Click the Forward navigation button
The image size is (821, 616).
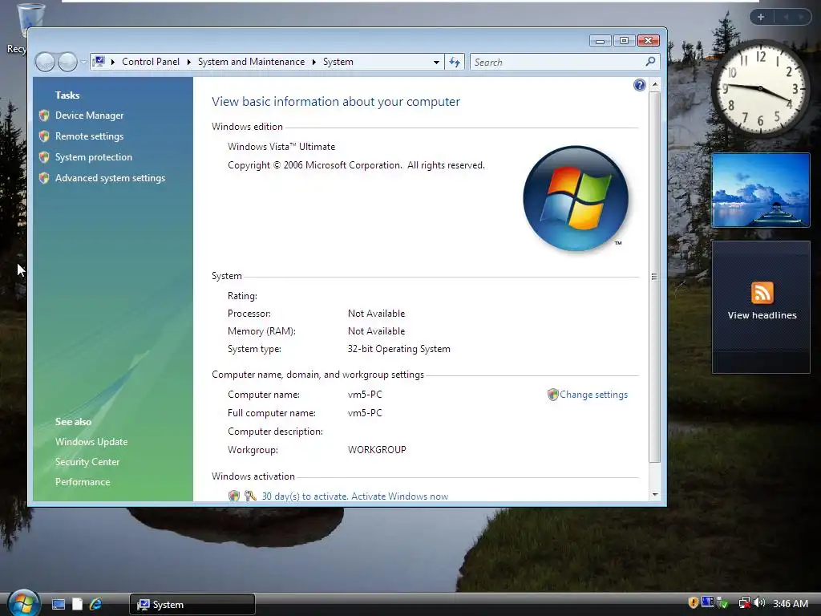(x=67, y=63)
